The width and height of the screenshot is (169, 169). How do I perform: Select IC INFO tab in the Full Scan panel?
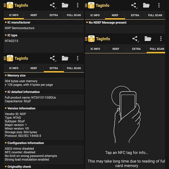(x=95, y=49)
